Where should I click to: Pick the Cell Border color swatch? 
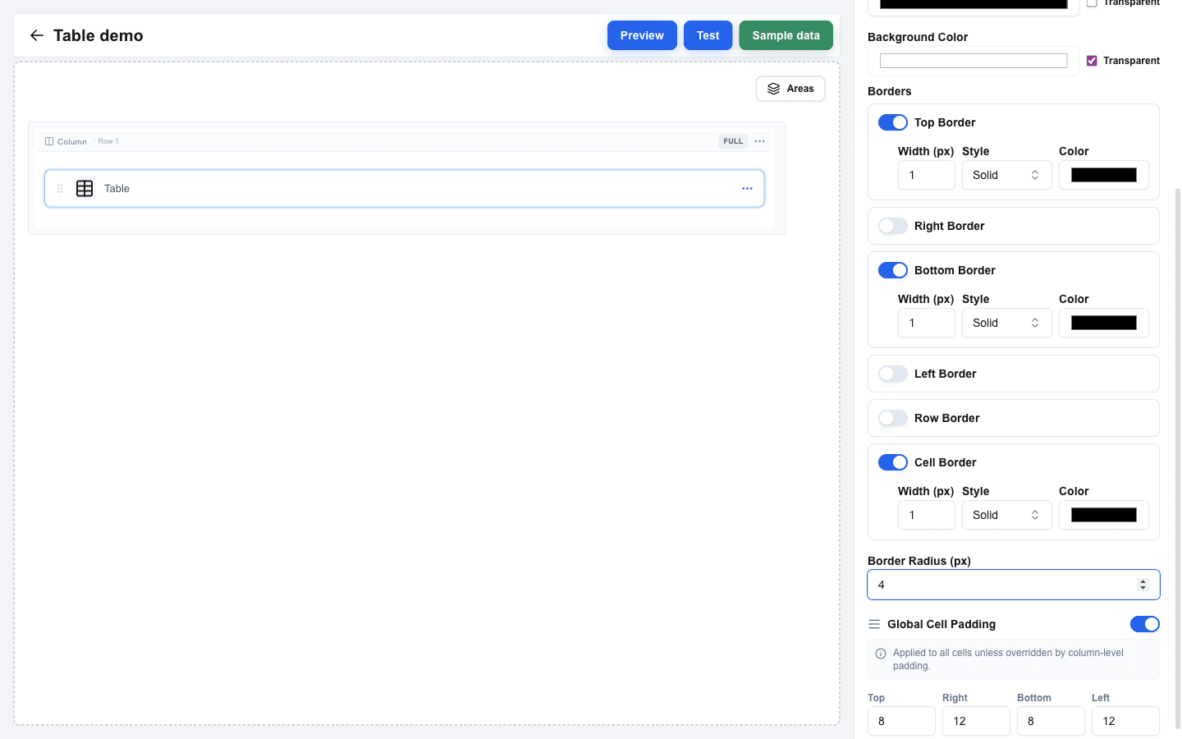click(1104, 515)
